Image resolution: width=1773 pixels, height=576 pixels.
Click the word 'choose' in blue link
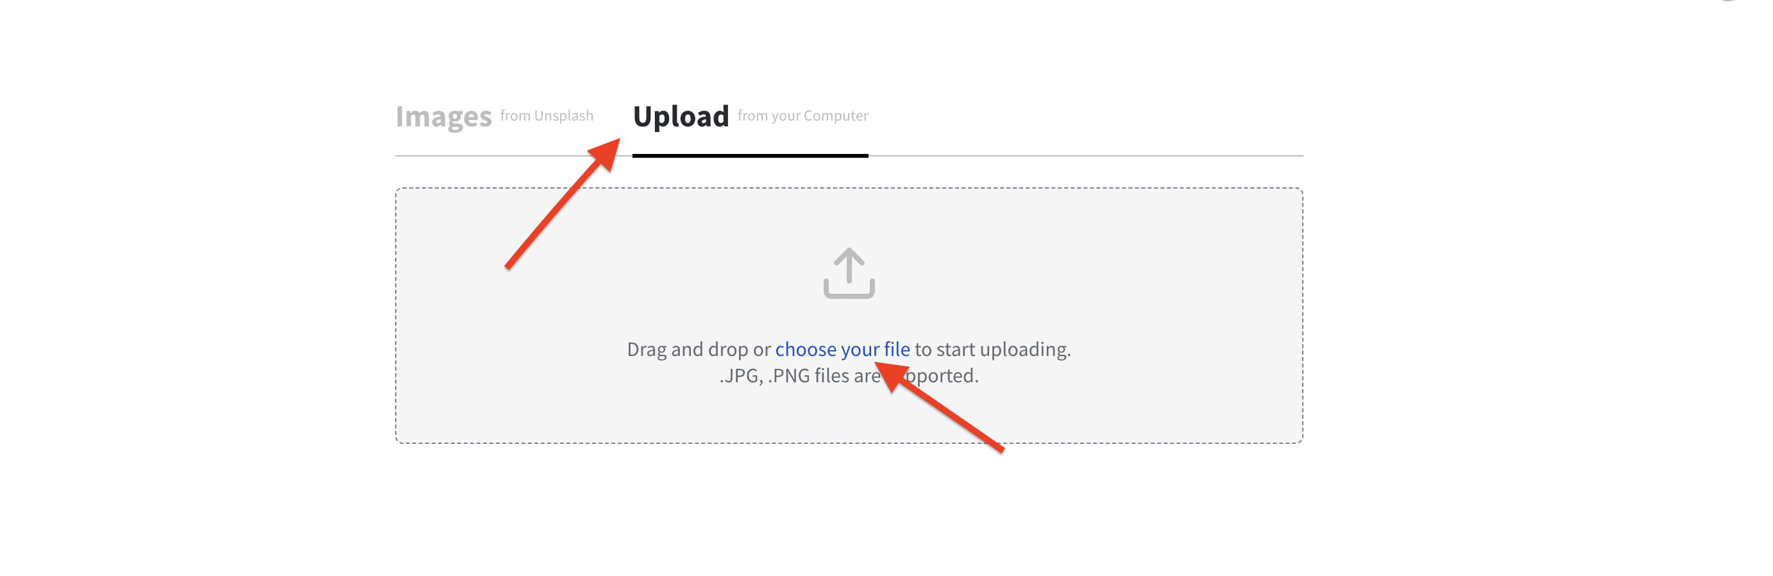(806, 350)
